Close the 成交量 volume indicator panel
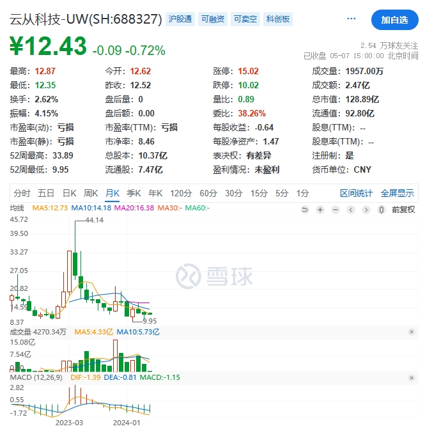441x431 pixels. tap(412, 332)
